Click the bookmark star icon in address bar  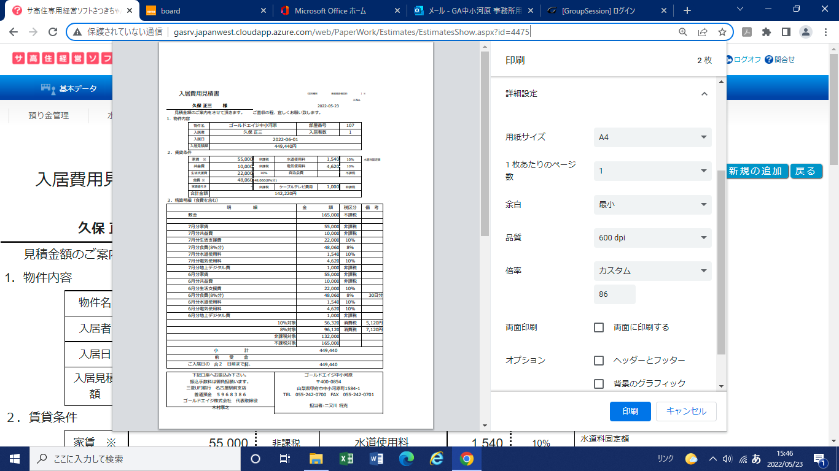click(722, 32)
